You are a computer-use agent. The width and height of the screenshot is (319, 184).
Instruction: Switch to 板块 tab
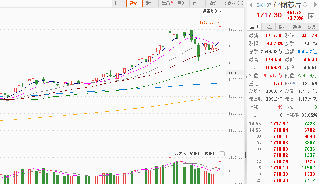[x=311, y=27]
